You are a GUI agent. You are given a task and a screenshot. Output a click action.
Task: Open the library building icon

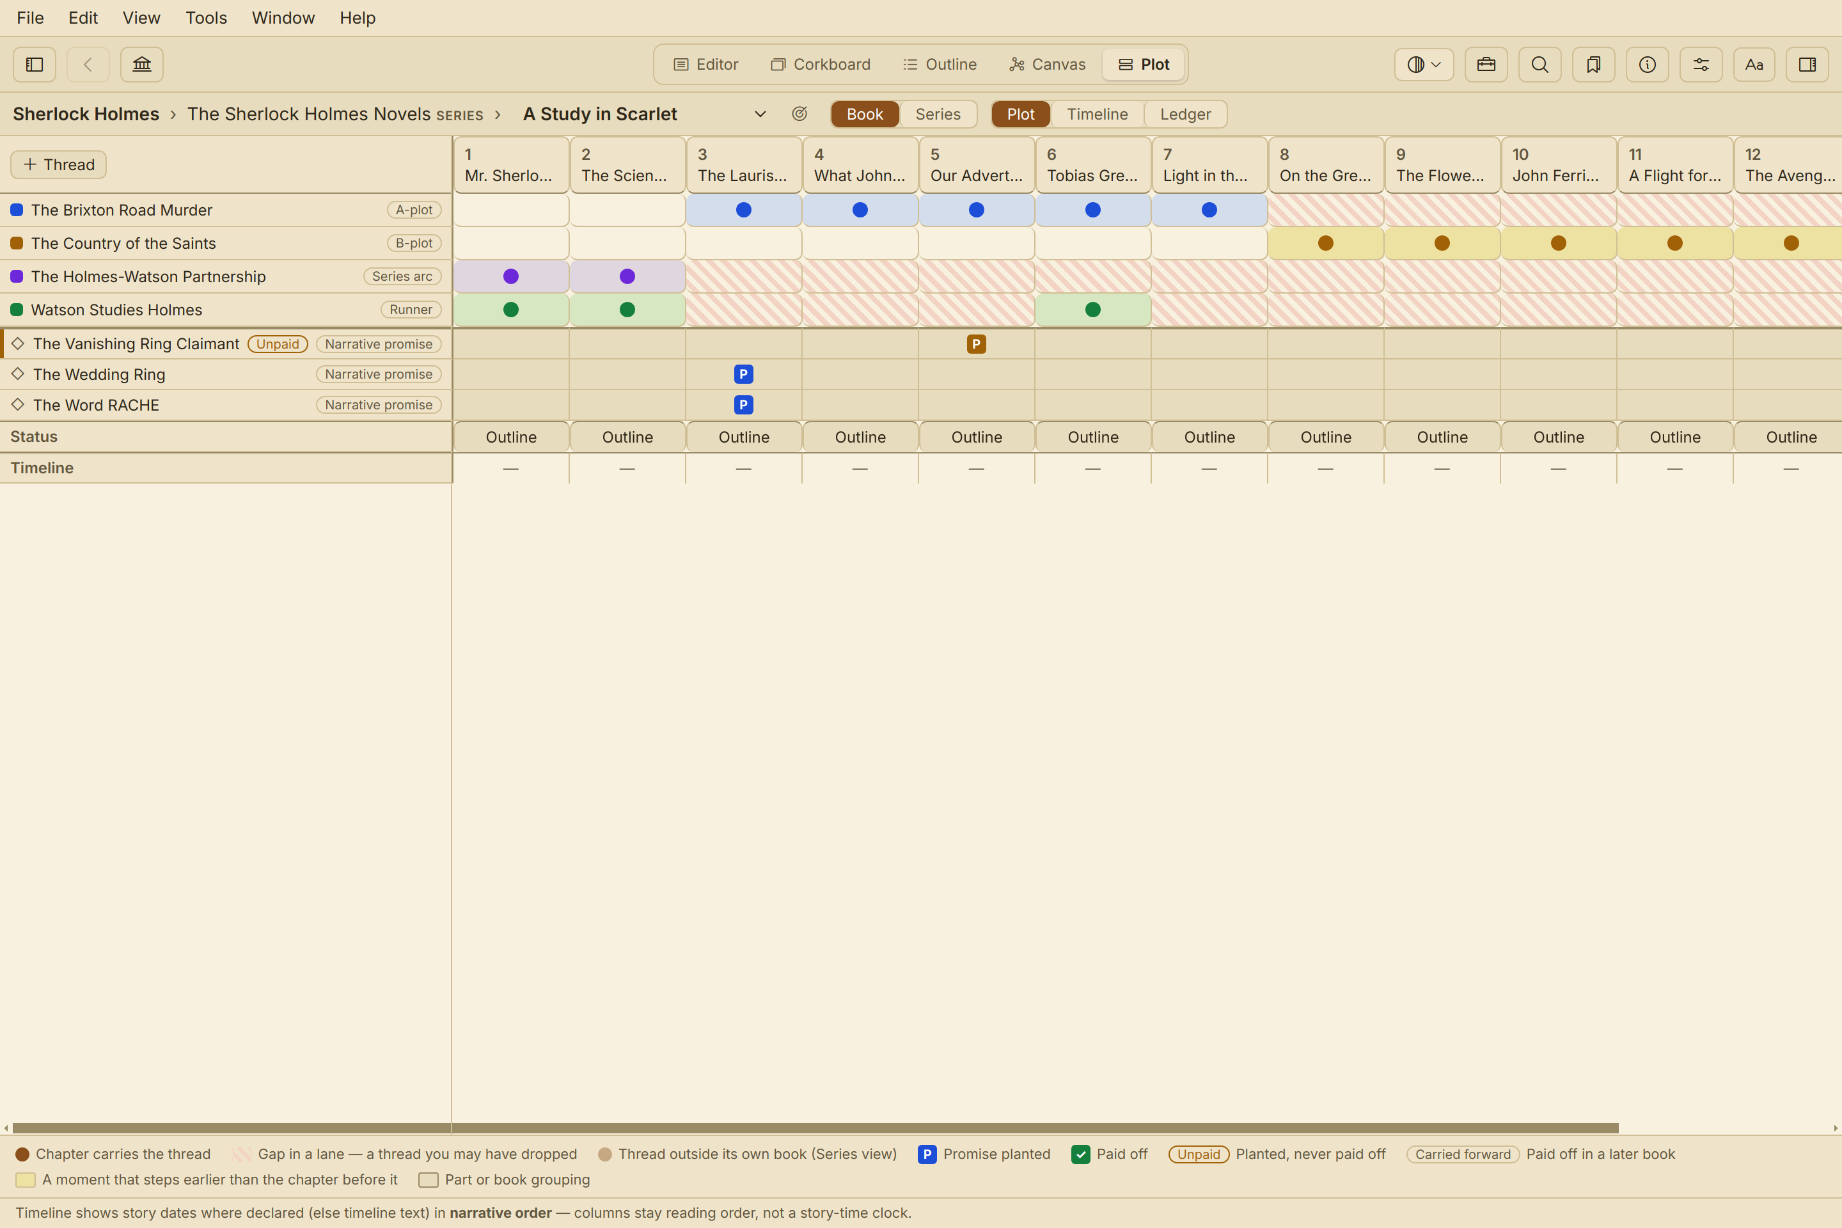pos(142,64)
